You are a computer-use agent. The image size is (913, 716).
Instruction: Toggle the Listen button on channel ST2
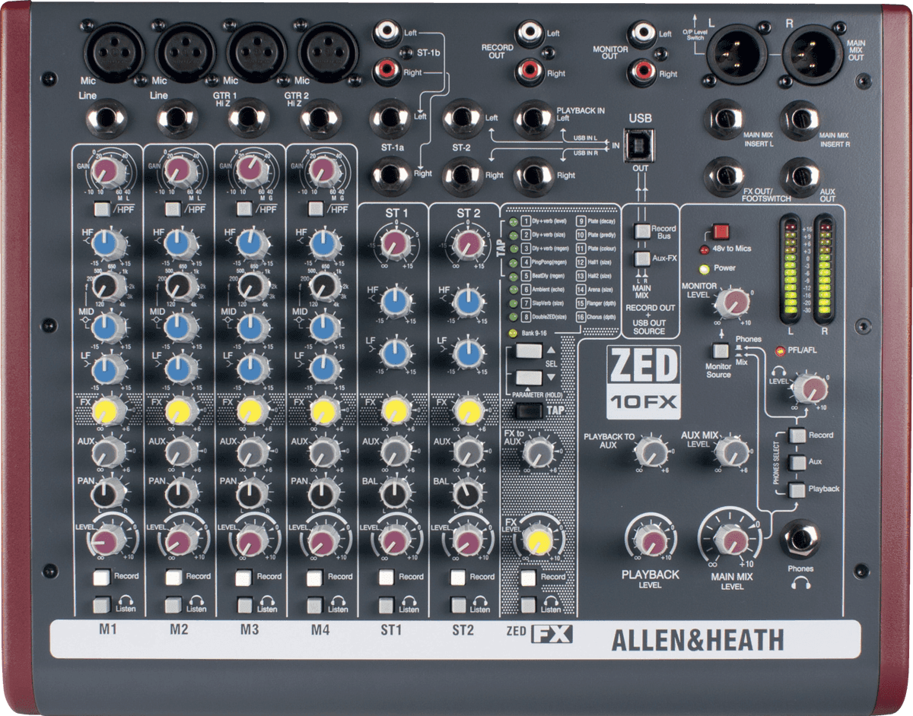(x=457, y=606)
